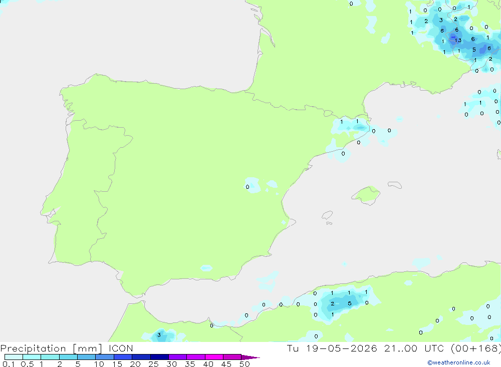The image size is (501, 367).
Task: Click the forecast date 'Tu 19-05-2026 21..00 UTC'
Action: click(367, 348)
